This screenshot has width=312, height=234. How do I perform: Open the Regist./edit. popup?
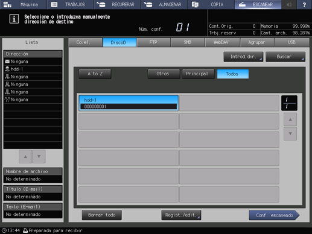coord(181,215)
